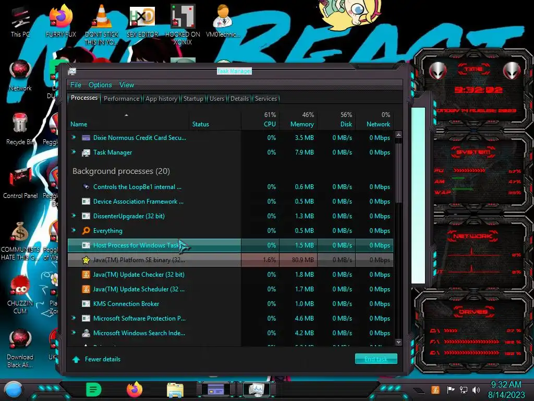
Task: Click the Start orb on the taskbar
Action: click(x=14, y=390)
